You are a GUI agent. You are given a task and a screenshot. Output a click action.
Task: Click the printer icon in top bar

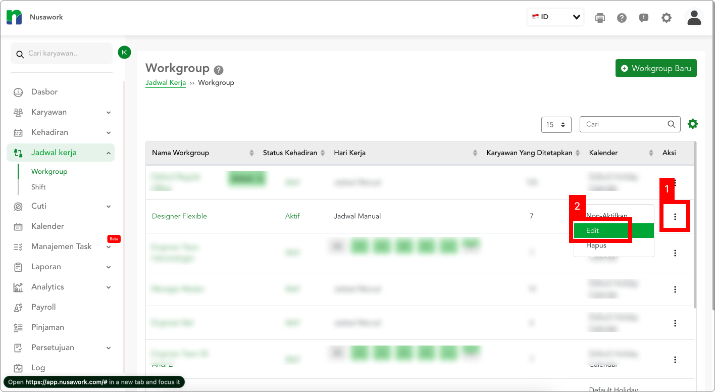point(600,18)
